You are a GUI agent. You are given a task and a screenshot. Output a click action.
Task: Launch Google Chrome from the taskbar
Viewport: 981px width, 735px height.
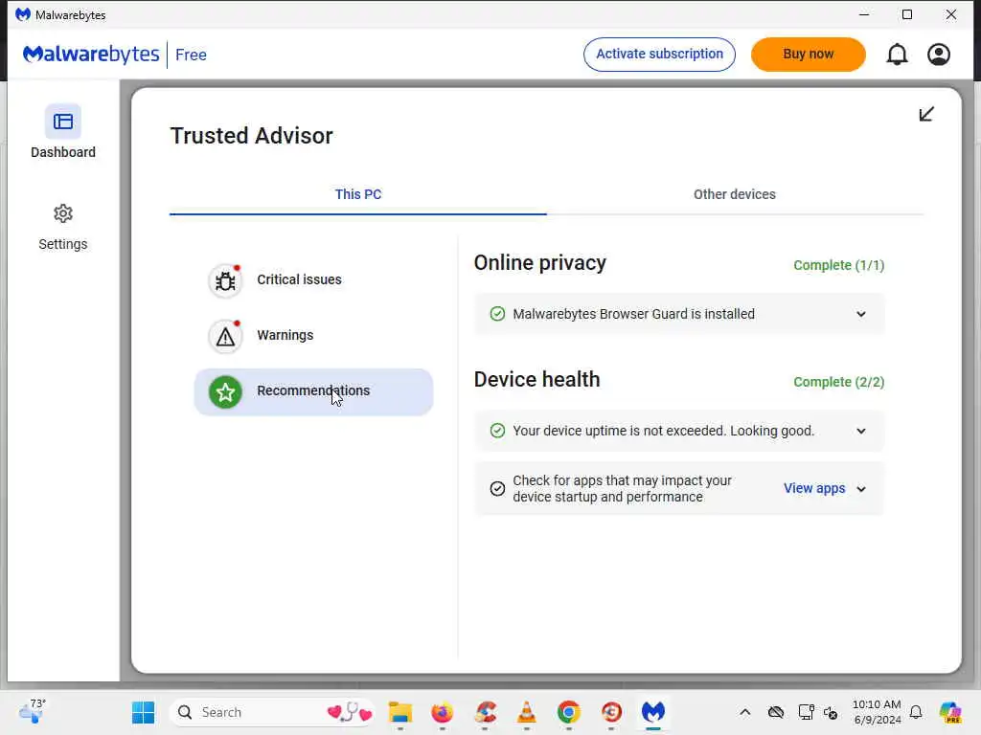pos(569,712)
